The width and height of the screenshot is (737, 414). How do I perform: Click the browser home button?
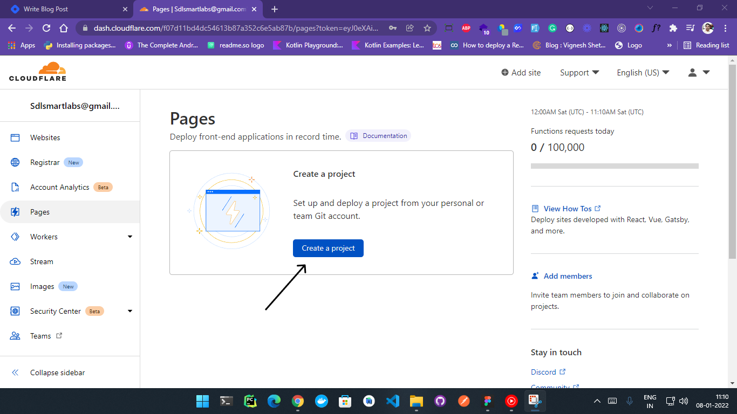tap(64, 28)
